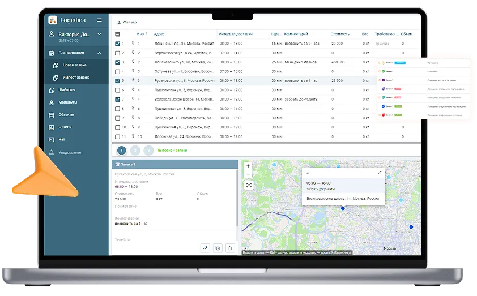This screenshot has width=477, height=296.
Task: Click the pencil icon in the map popup
Action: pos(380,173)
